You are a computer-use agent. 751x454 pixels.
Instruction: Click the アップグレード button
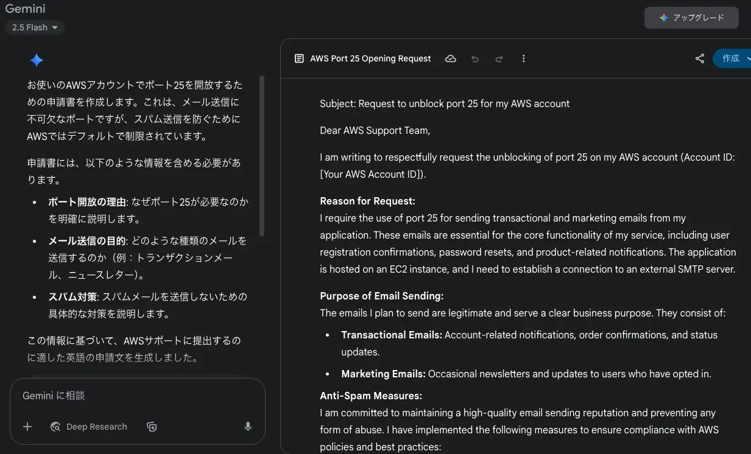[691, 18]
